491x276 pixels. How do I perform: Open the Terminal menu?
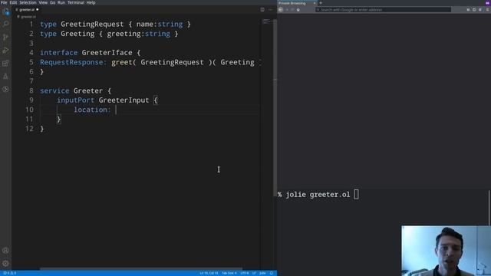(x=76, y=2)
